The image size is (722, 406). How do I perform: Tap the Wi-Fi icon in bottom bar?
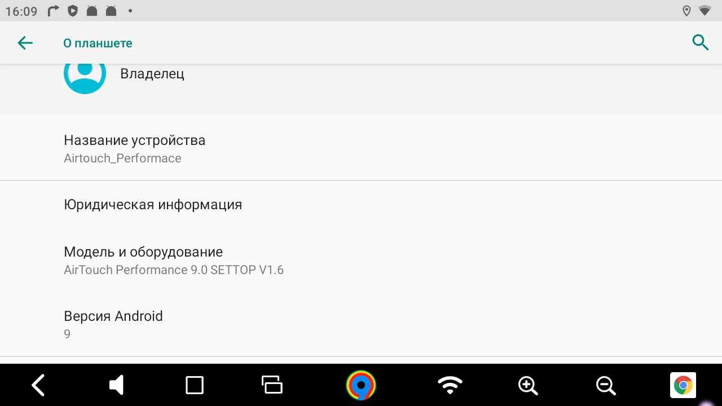tap(450, 385)
